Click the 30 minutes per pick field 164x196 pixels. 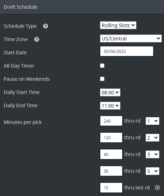coord(111,171)
